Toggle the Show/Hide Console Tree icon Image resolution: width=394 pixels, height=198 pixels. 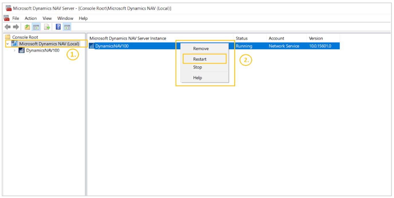tap(36, 27)
